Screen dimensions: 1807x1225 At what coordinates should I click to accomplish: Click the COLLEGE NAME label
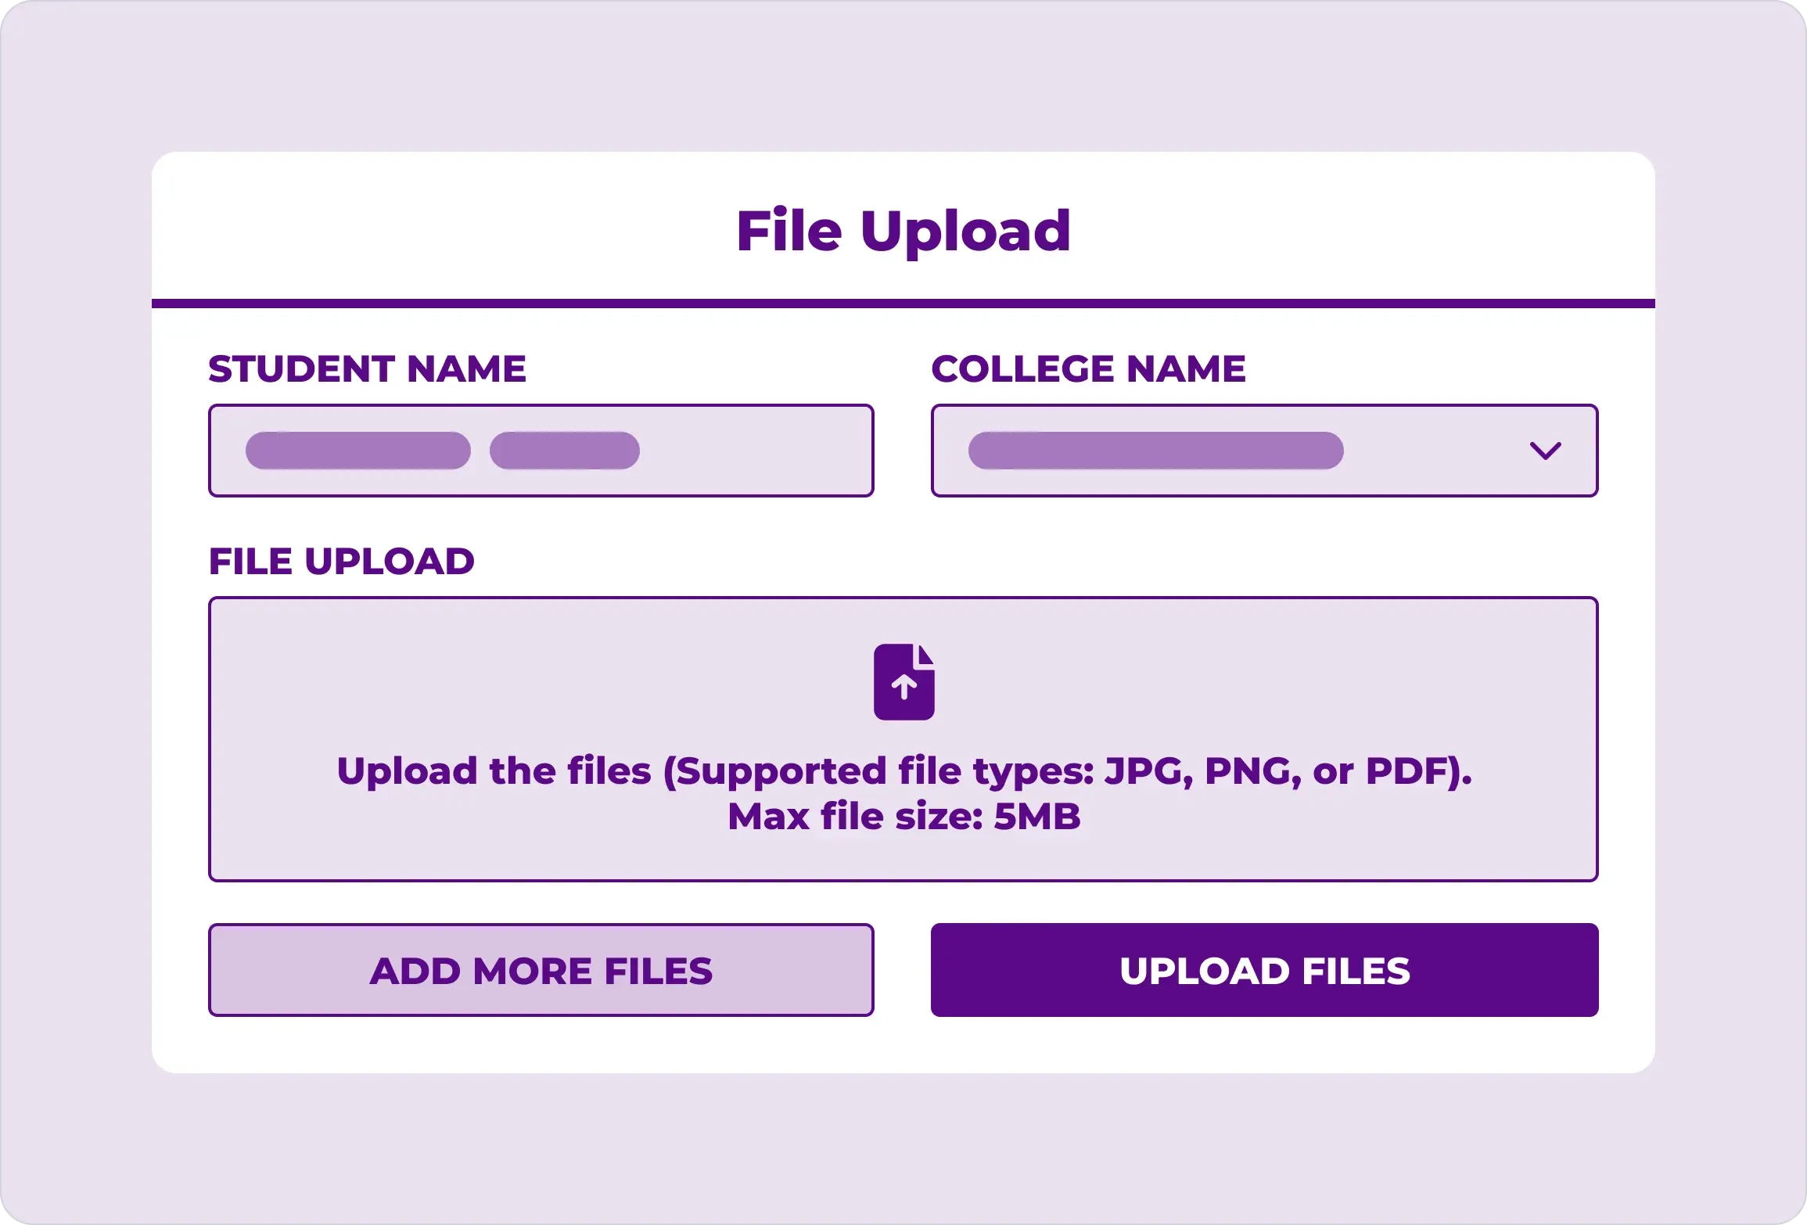point(1088,368)
